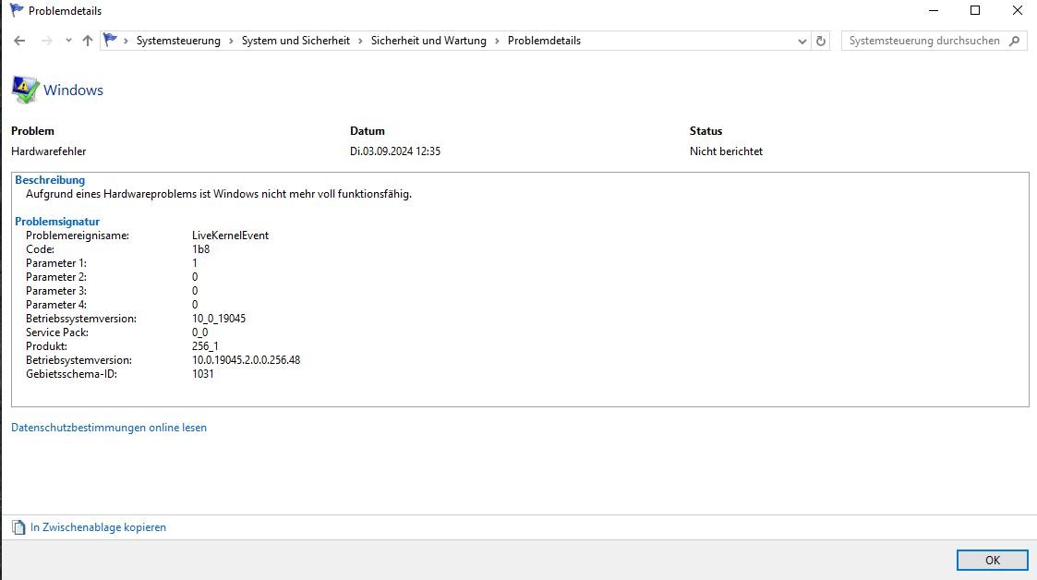Refresh the page with reload icon

click(821, 41)
